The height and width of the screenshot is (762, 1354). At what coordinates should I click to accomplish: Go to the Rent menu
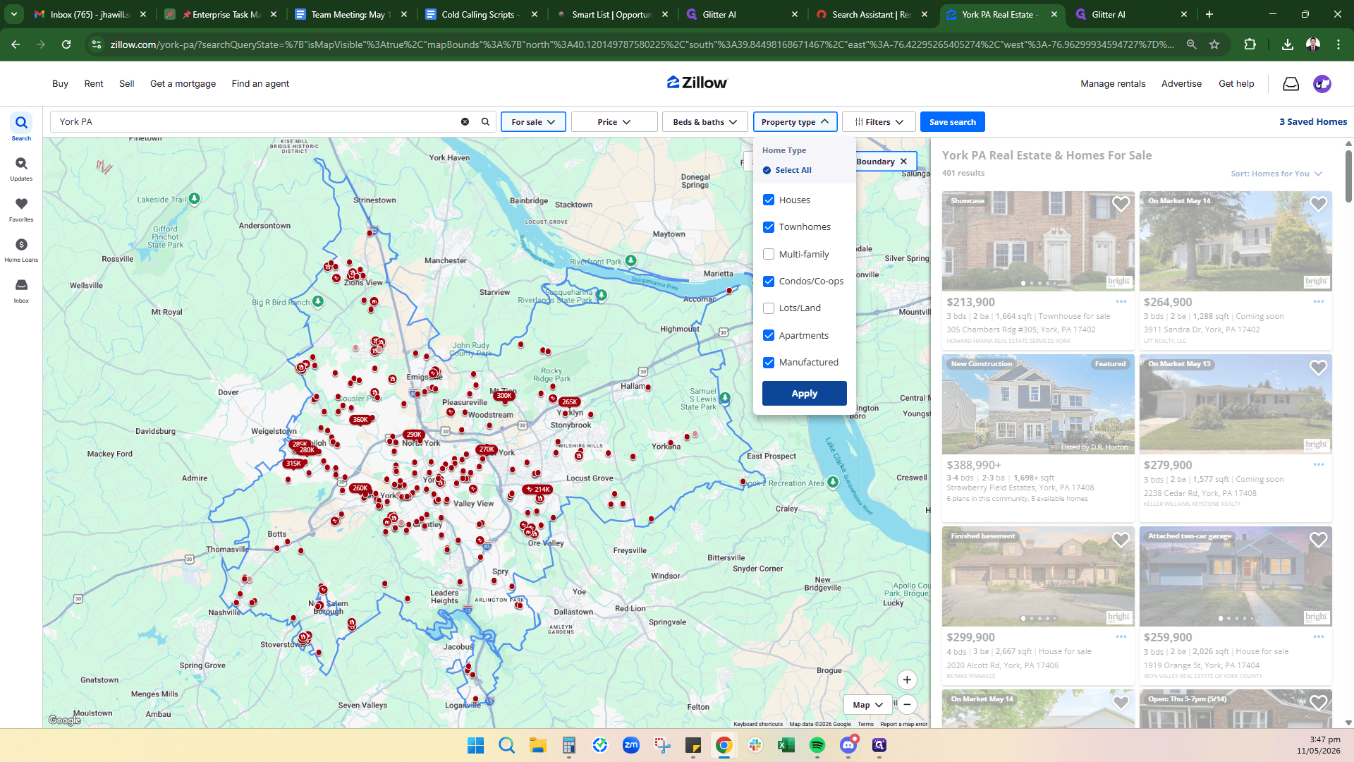pos(94,84)
